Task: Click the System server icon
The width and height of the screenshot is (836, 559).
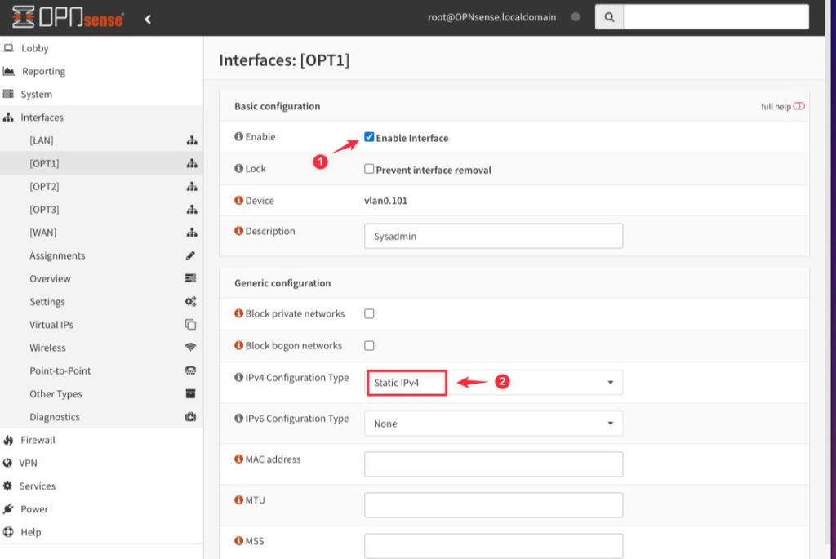Action: 8,94
